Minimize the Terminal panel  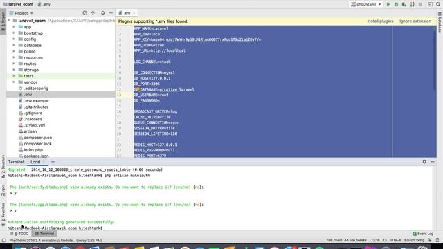[x=433, y=162]
